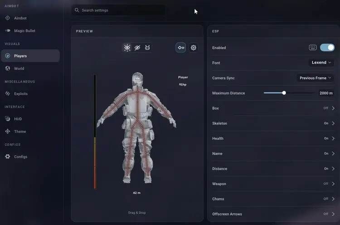Open the Font dropdown showing Lexend
Image resolution: width=340 pixels, height=225 pixels.
click(x=321, y=62)
